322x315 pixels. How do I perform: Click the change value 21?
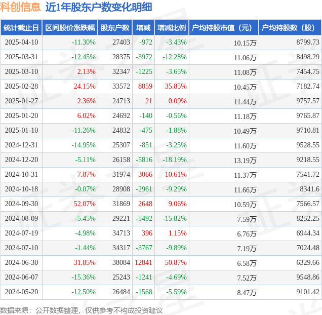pyautogui.click(x=149, y=101)
